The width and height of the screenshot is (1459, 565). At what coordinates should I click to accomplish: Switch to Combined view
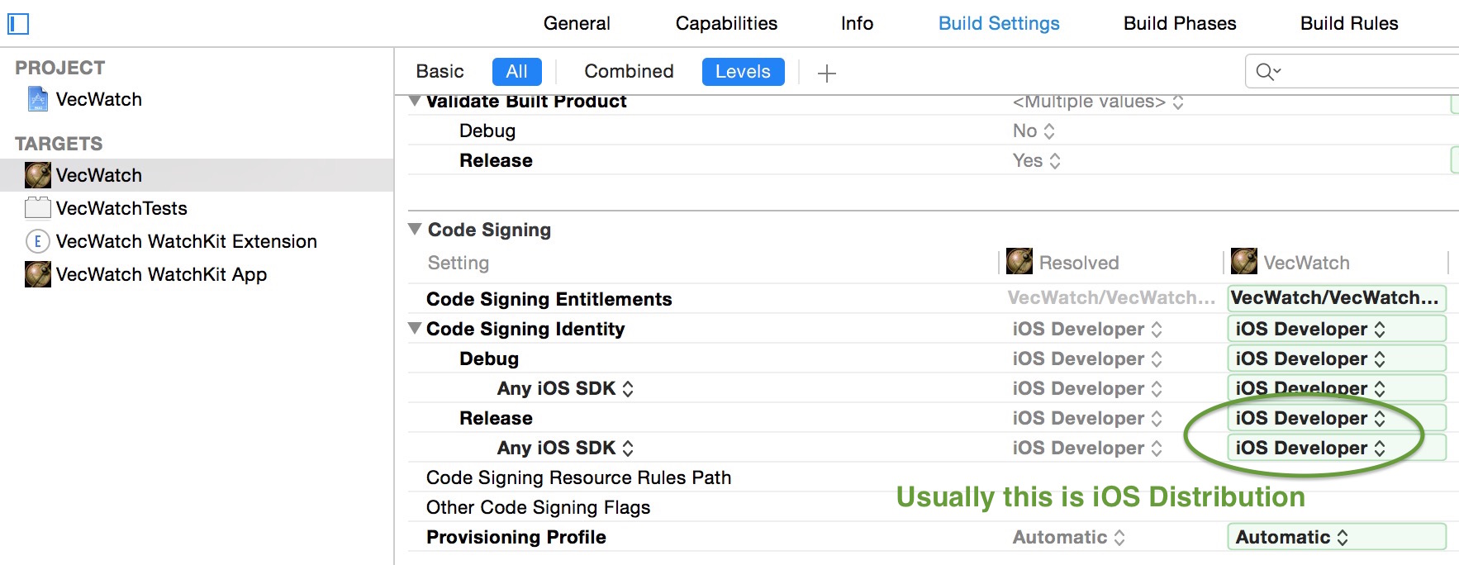(629, 71)
